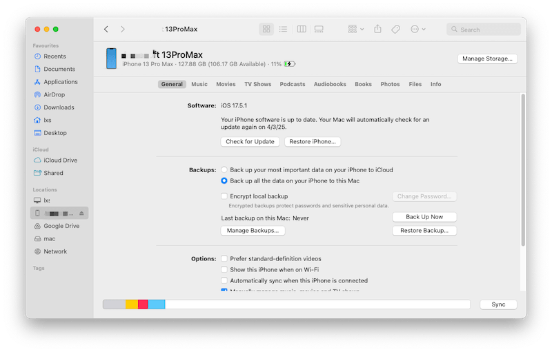Eject the iPhone in the sidebar
The width and height of the screenshot is (552, 352).
click(81, 214)
